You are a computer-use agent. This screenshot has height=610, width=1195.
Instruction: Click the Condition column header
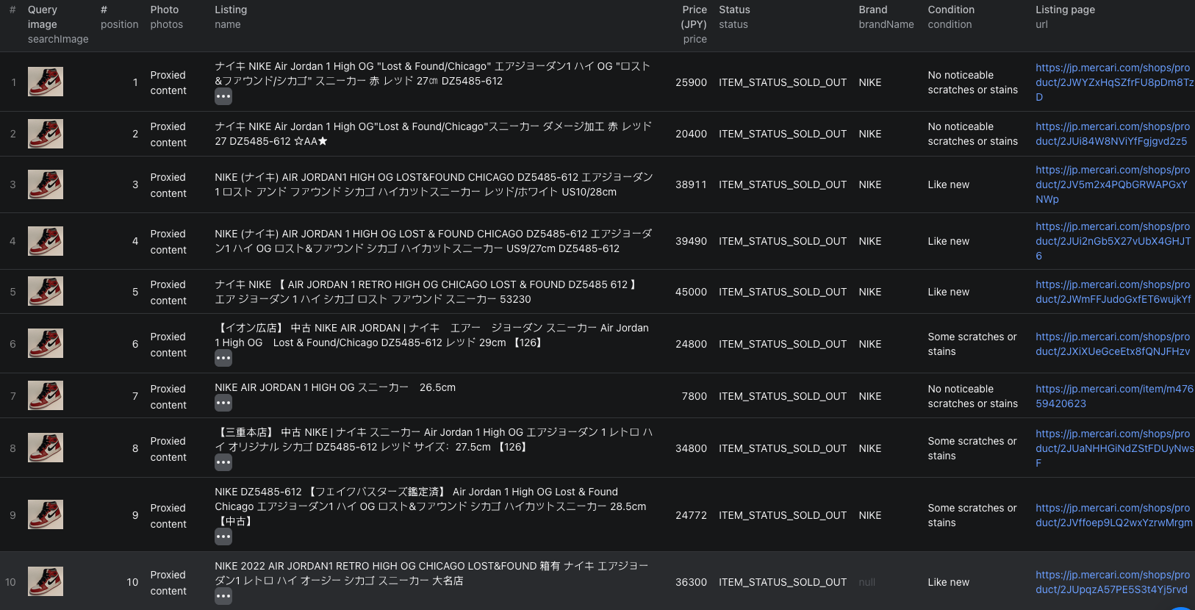[951, 17]
